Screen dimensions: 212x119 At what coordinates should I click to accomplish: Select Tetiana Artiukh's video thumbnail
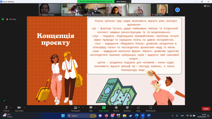pyautogui.click(x=50, y=10)
